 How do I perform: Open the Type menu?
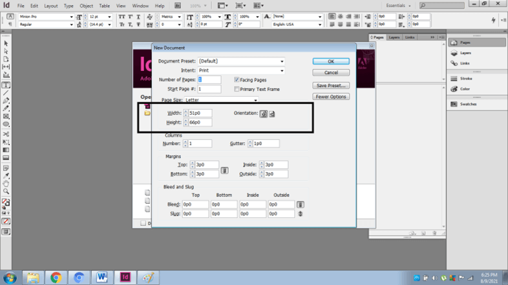69,6
